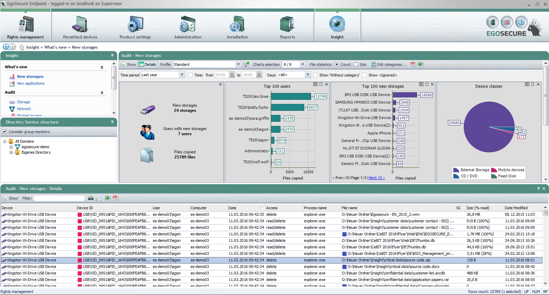
Task: Select the row with source code.docx
Action: [x=271, y=267]
